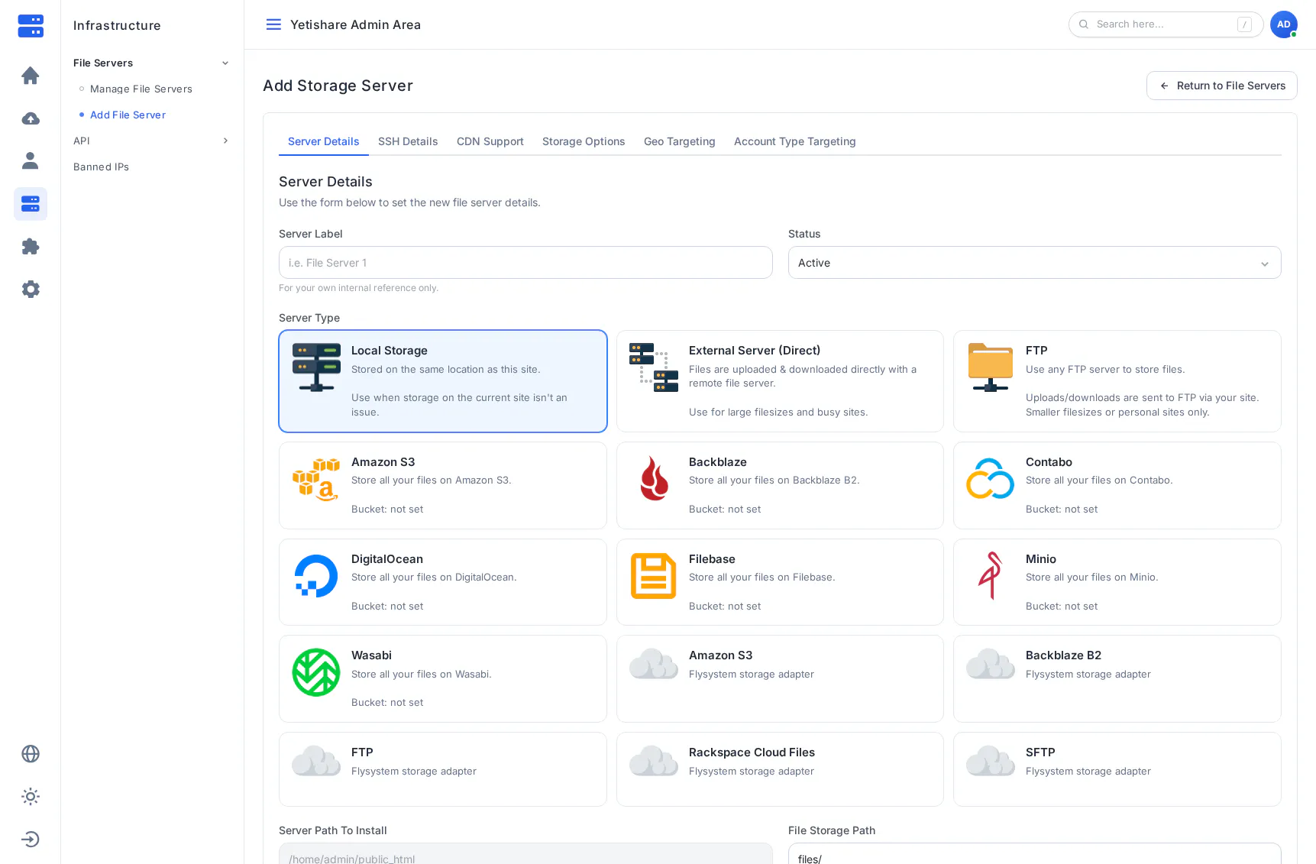Choose the Amazon S3 Flysystem storage adapter
This screenshot has width=1316, height=864.
780,678
